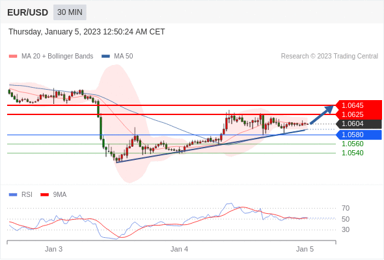This screenshot has width=384, height=260.
Task: Click the RSI 30 level label
Action: pyautogui.click(x=346, y=229)
